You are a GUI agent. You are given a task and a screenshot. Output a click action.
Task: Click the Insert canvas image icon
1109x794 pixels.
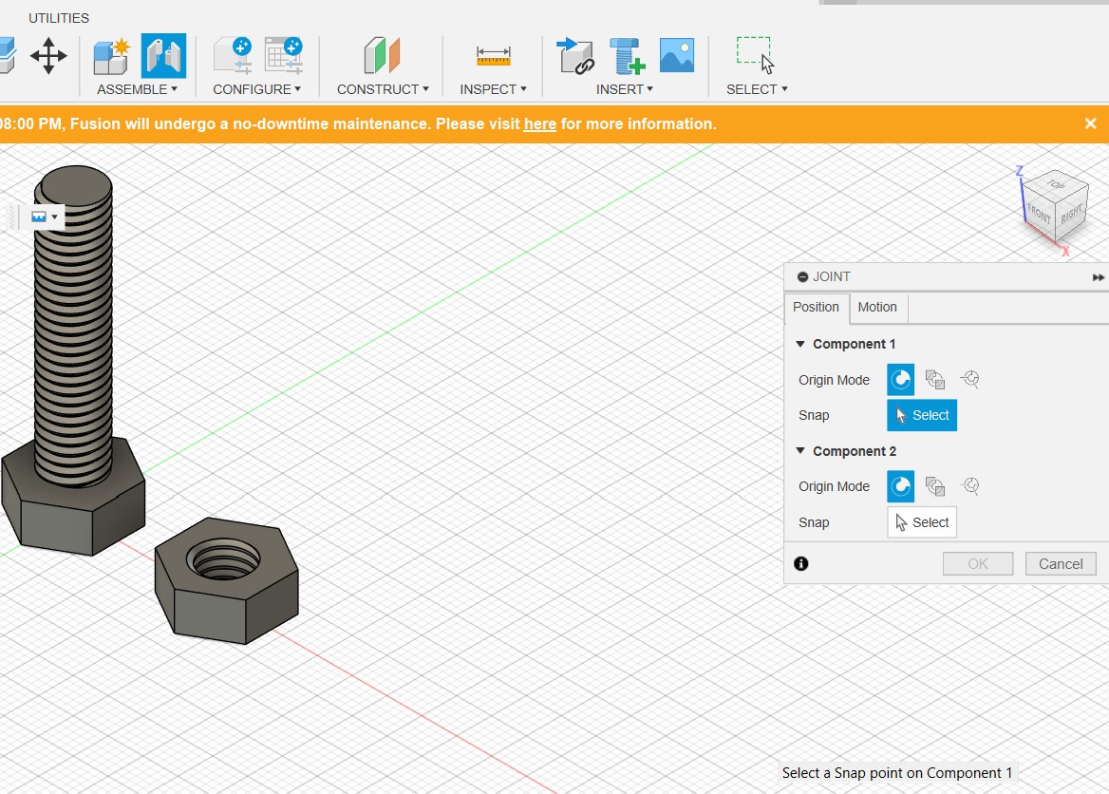[677, 55]
